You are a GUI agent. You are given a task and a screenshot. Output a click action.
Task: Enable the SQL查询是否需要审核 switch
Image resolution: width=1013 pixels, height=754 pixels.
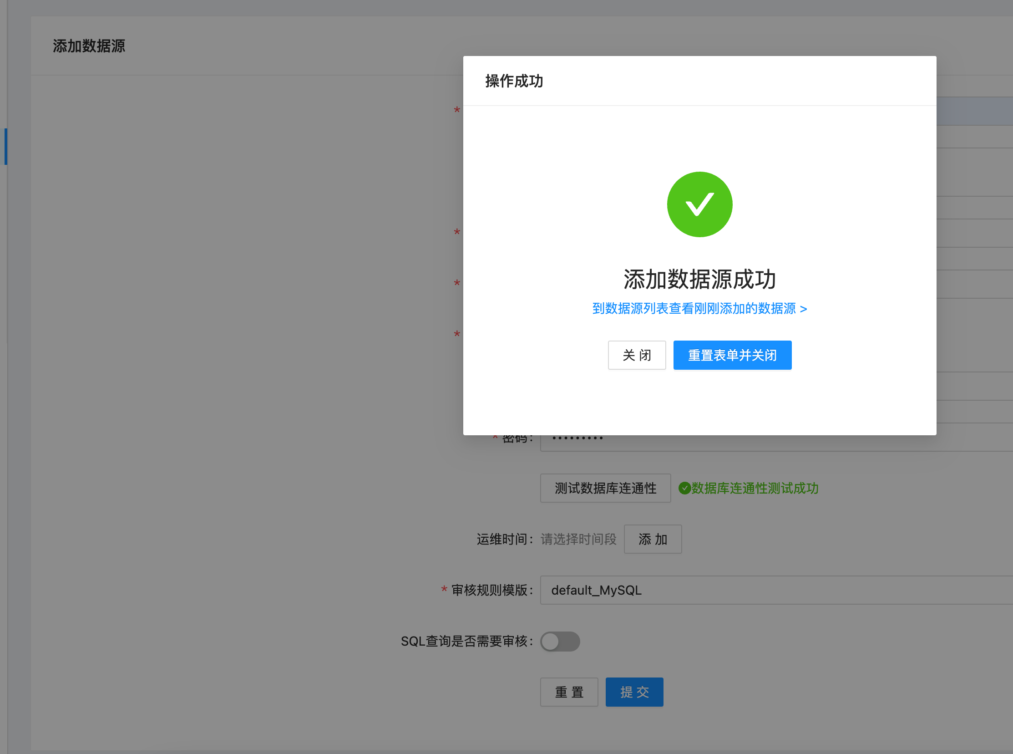coord(560,641)
